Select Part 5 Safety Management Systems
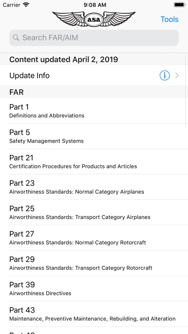This screenshot has height=334, width=188. point(94,136)
